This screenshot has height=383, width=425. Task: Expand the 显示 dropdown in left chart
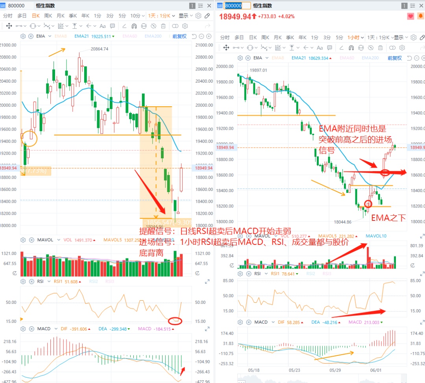pyautogui.click(x=186, y=16)
